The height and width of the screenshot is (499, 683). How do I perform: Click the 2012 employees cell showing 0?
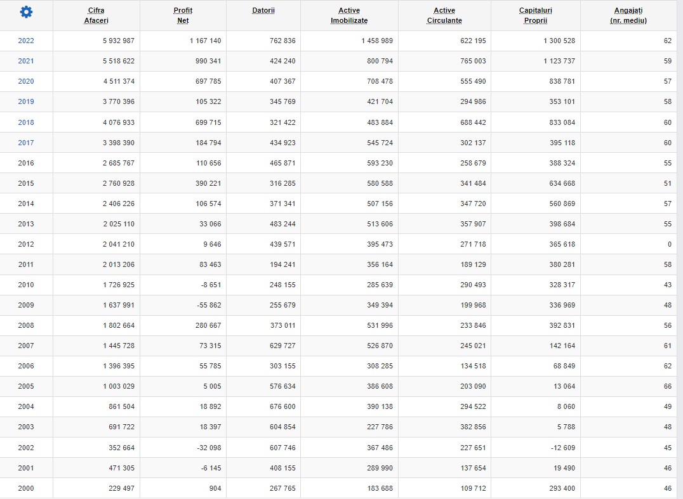[x=669, y=244]
